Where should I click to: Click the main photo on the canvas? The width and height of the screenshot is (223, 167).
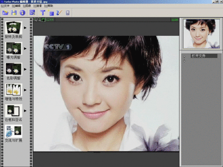(x=106, y=93)
